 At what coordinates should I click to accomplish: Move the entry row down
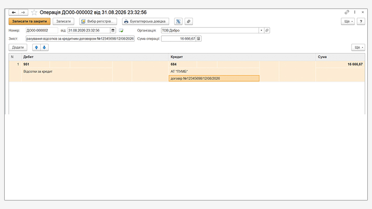click(x=44, y=47)
